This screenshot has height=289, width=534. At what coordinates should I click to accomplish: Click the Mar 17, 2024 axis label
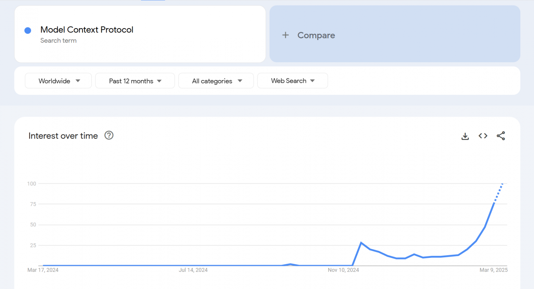pyautogui.click(x=43, y=270)
